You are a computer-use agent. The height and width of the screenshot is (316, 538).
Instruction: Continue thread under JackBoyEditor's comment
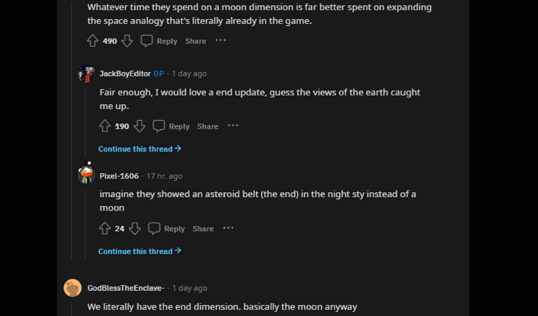[140, 149]
